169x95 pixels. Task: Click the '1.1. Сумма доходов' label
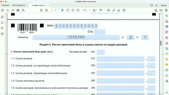pyautogui.click(x=22, y=59)
